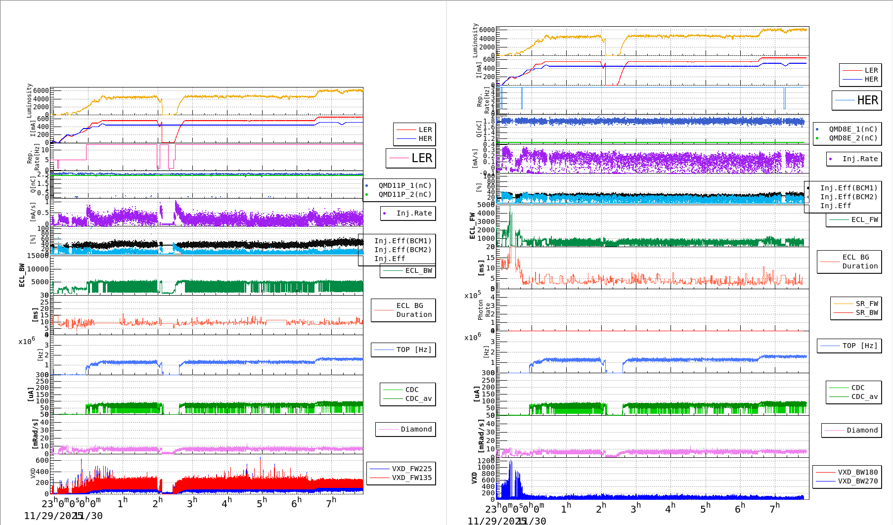This screenshot has width=893, height=525.
Task: Expand the Inj.Eff(BCM1) legend box
Action: pos(403,242)
